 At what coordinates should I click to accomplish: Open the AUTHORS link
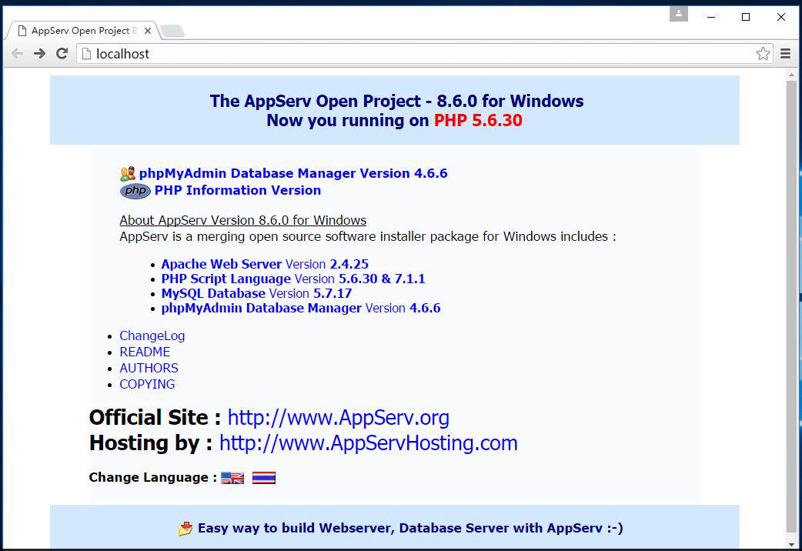click(x=149, y=368)
